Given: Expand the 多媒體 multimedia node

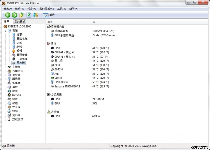Looking at the screenshot, I should click(x=5, y=83).
